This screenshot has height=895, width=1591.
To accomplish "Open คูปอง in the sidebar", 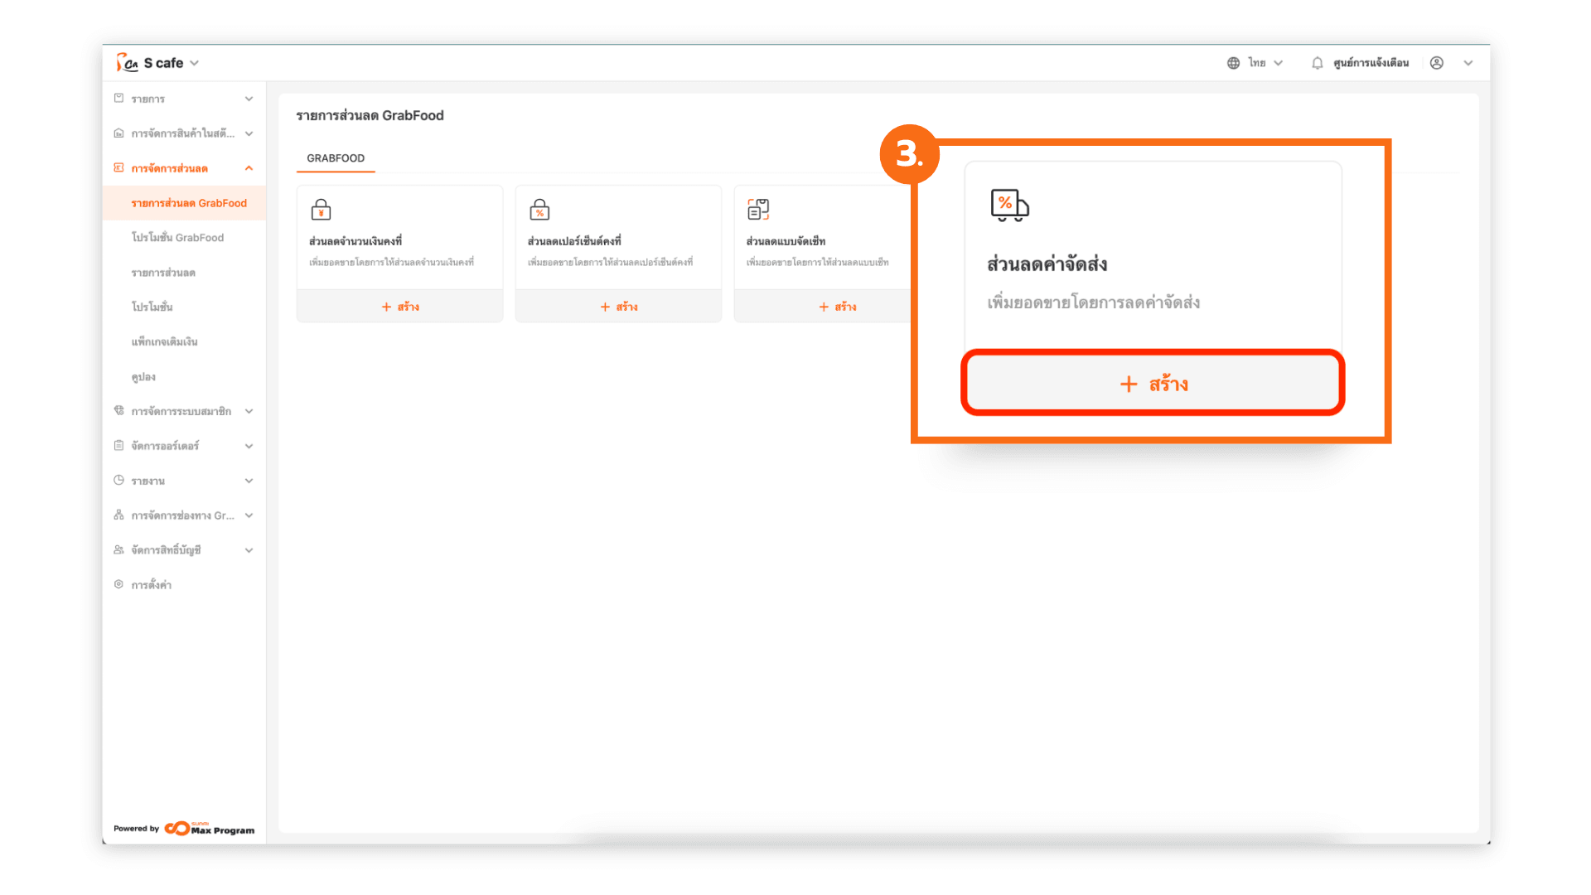I will (x=143, y=377).
